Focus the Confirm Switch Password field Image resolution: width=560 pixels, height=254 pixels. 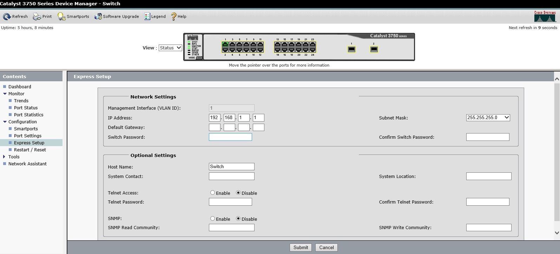(x=488, y=137)
